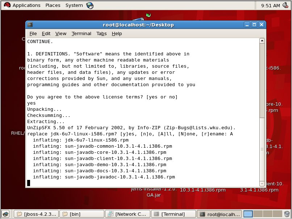The width and height of the screenshot is (292, 219).
Task: Open the Tabs menu in terminal
Action: click(101, 34)
